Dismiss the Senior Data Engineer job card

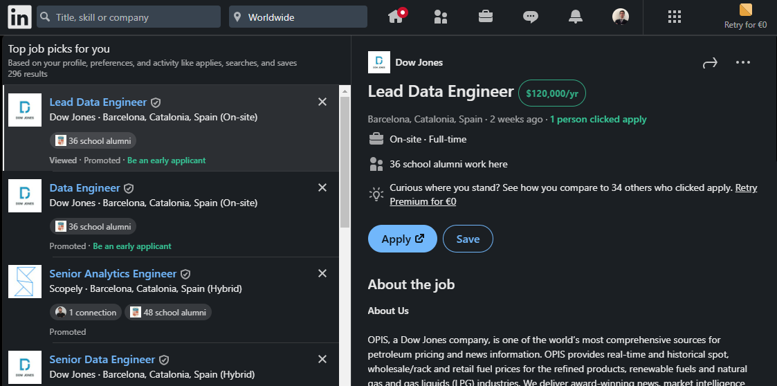322,359
